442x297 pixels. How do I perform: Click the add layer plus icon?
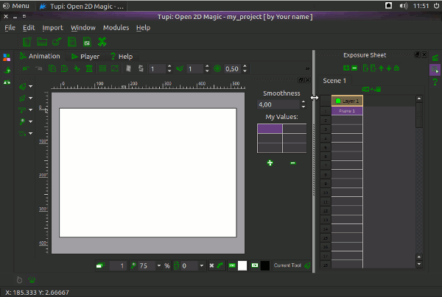click(x=347, y=68)
